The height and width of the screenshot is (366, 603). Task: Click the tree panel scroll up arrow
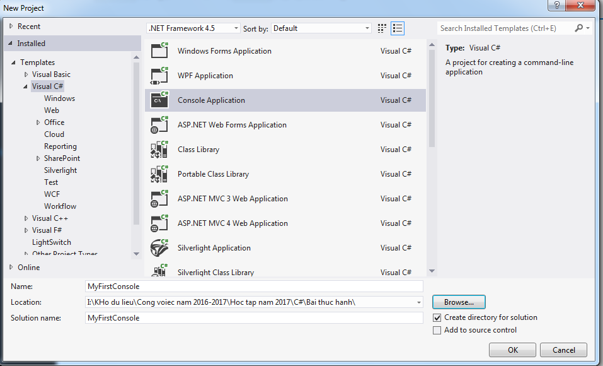136,57
